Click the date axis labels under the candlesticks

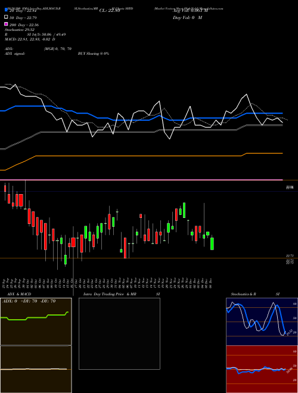108,283
